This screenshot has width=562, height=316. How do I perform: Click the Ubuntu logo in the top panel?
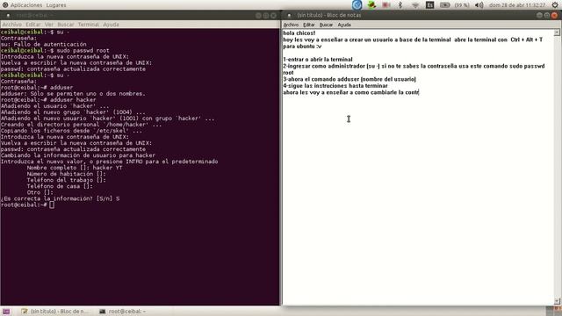(x=5, y=5)
